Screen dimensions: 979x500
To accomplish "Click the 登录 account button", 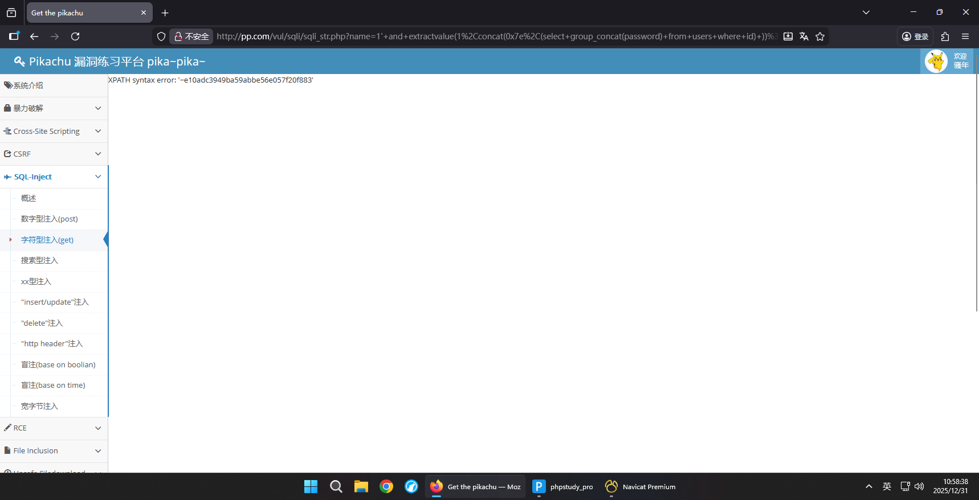I will [x=915, y=36].
